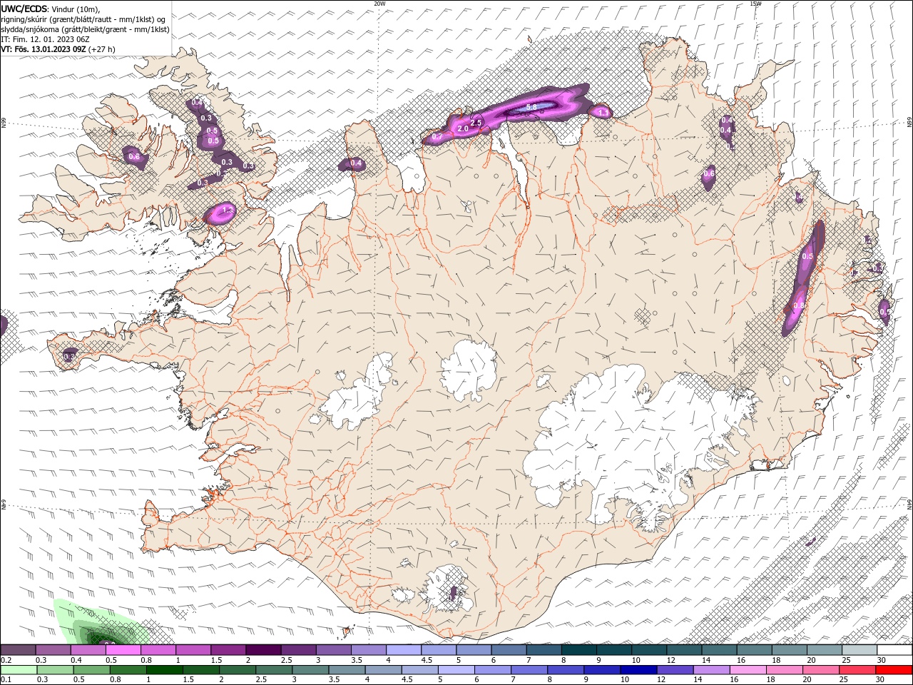This screenshot has height=685, width=913.
Task: Pick bottom legend lavender swatch between 5 and 6
Action: 456,670
